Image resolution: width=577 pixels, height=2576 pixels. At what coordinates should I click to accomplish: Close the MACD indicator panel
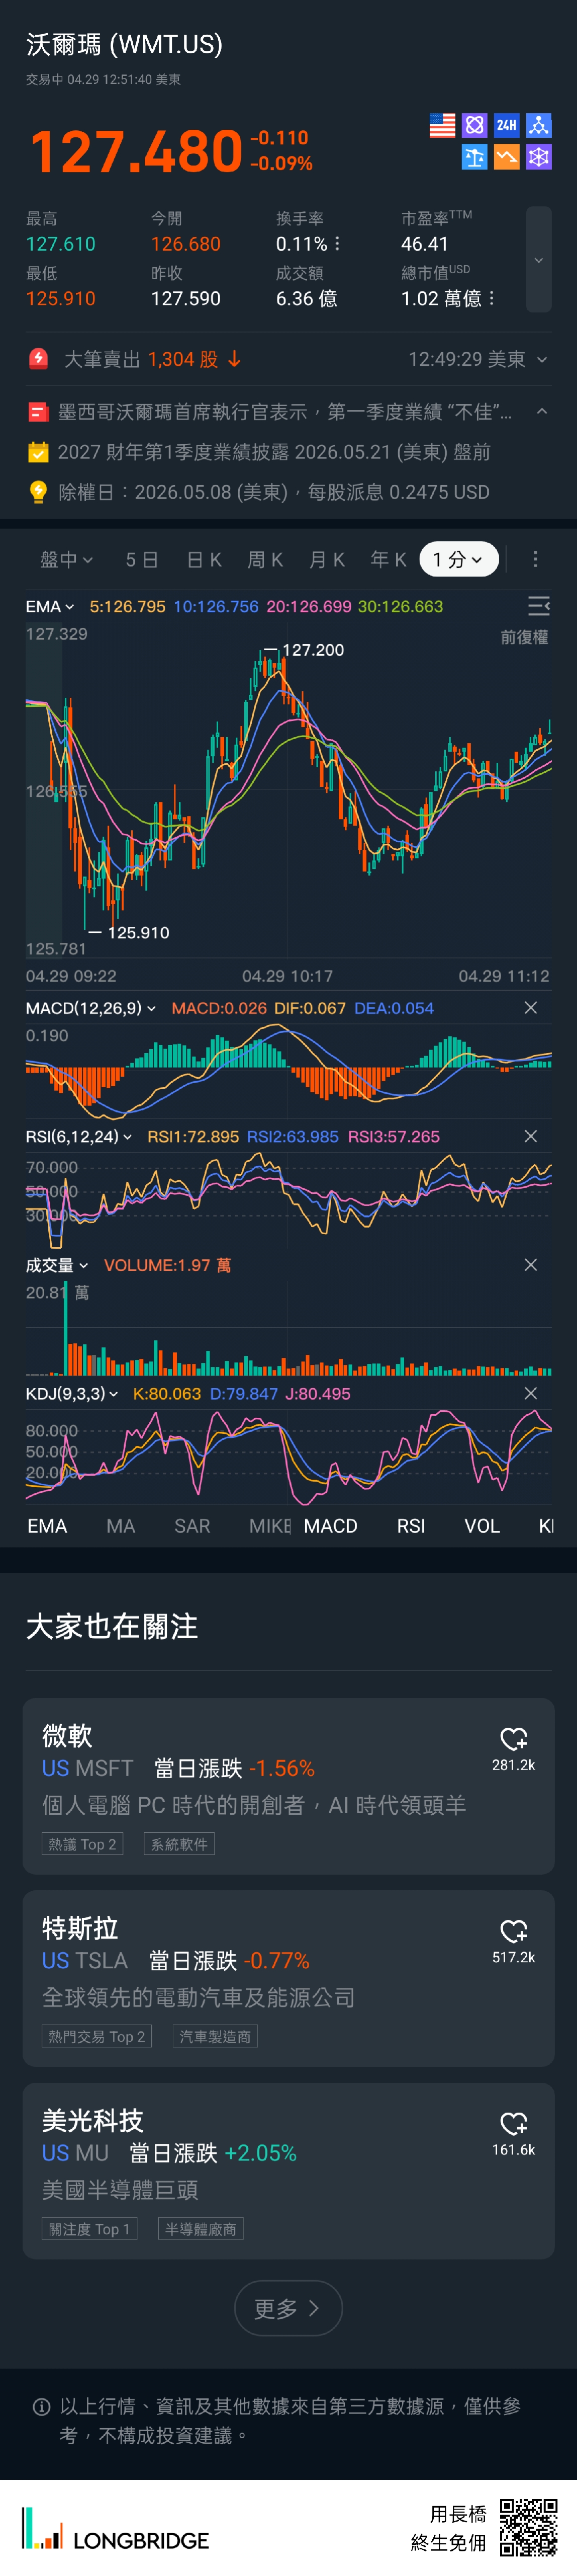[530, 1008]
